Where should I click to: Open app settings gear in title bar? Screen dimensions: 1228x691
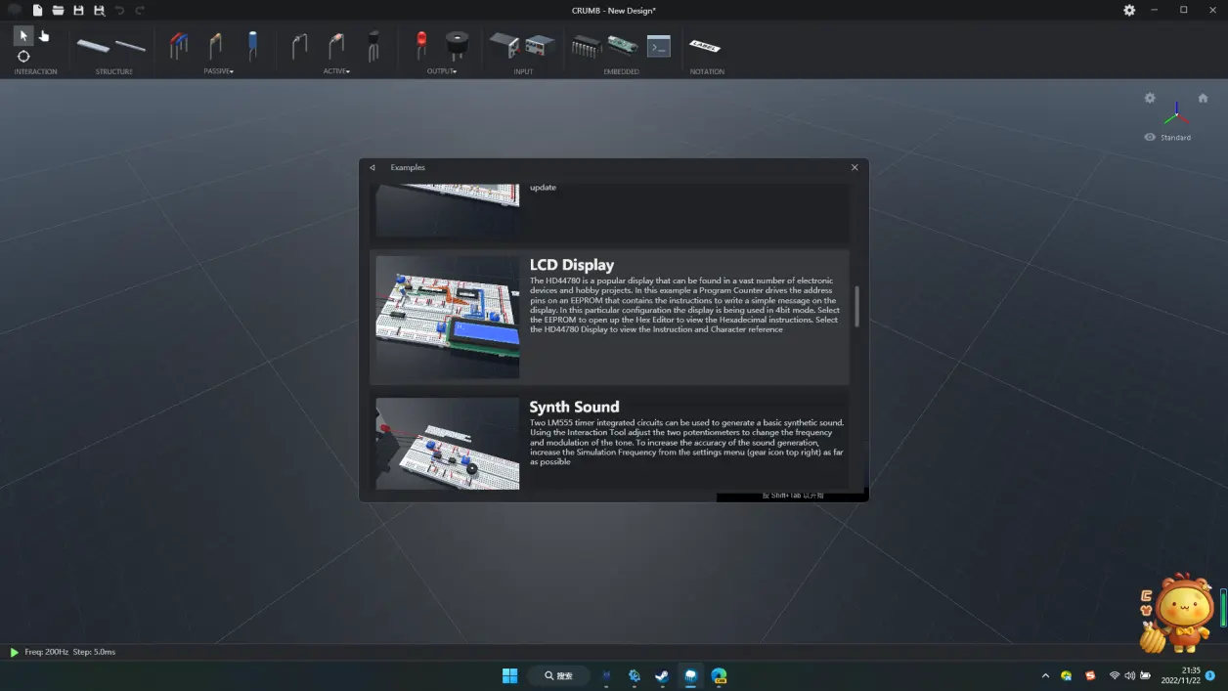coord(1129,10)
